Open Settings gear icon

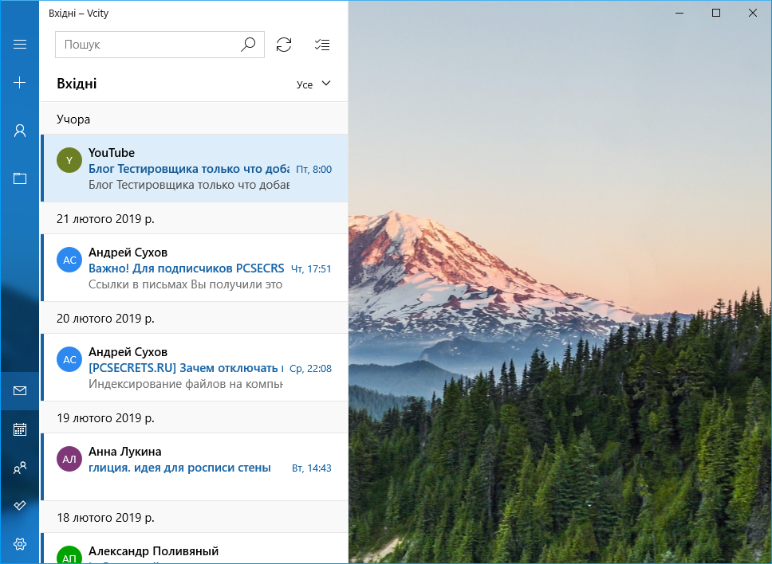(x=20, y=544)
